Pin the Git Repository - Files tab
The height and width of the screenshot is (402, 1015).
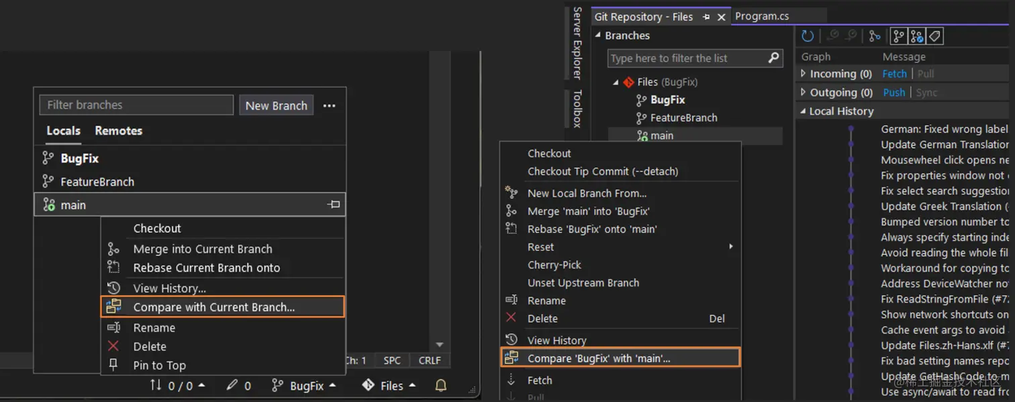pos(706,17)
